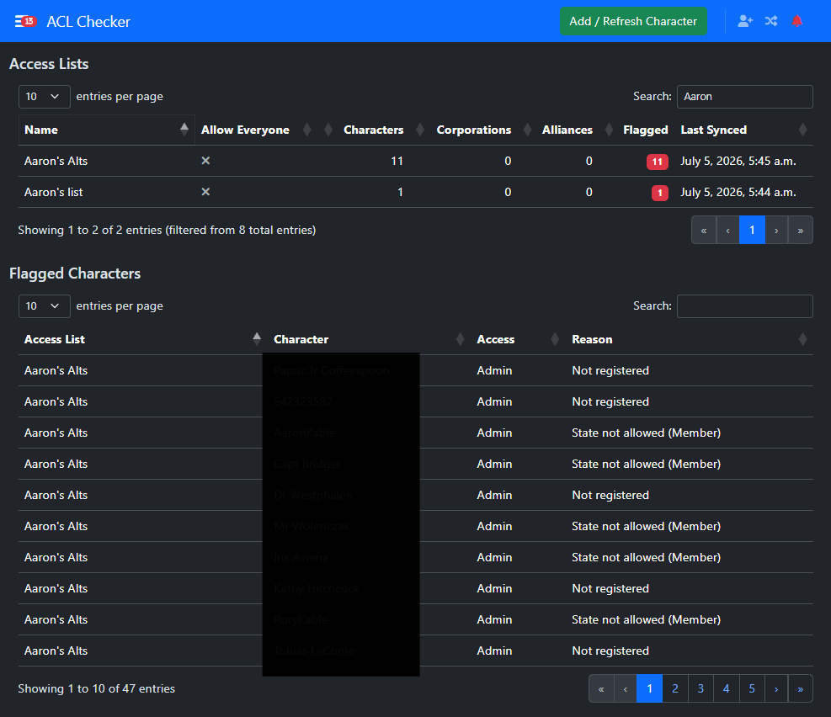The width and height of the screenshot is (831, 717).
Task: Click the add character user-plus icon
Action: click(745, 21)
